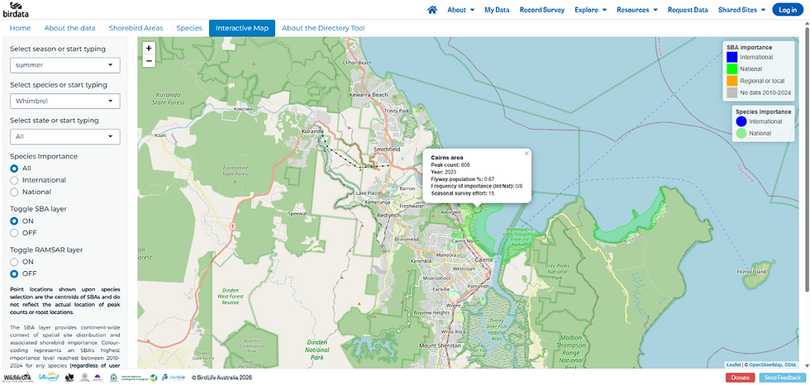The height and width of the screenshot is (385, 810).
Task: Turn the RAMSAR layer ON
Action: coord(14,262)
